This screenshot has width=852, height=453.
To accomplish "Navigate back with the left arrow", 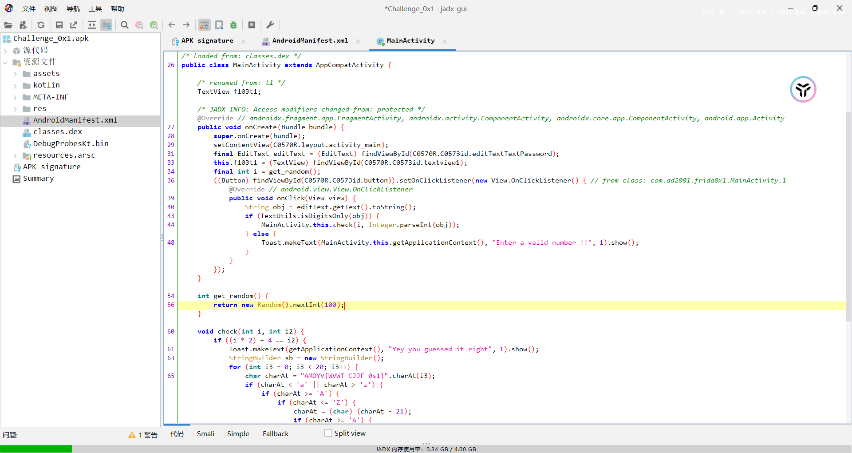I will (x=172, y=25).
